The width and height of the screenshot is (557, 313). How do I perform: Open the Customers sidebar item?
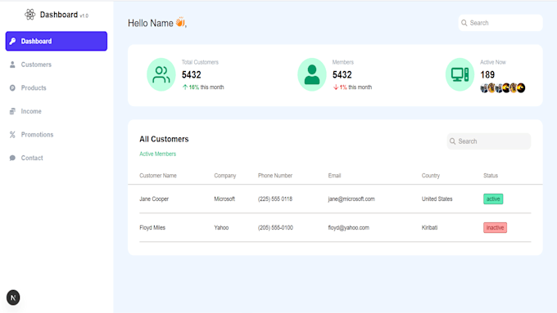57,65
